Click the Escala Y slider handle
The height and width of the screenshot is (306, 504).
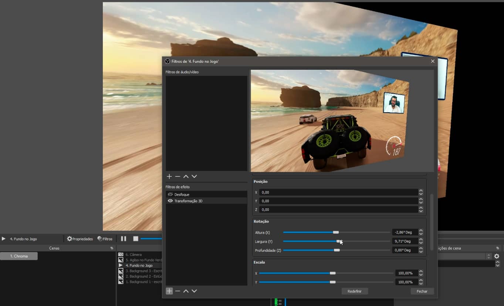coord(332,282)
